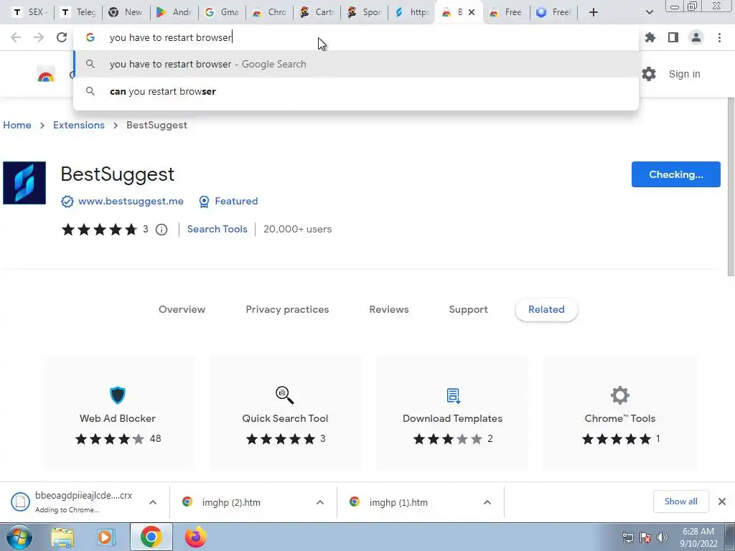Close the active BestSuggest tab
This screenshot has width=735, height=551.
point(472,12)
